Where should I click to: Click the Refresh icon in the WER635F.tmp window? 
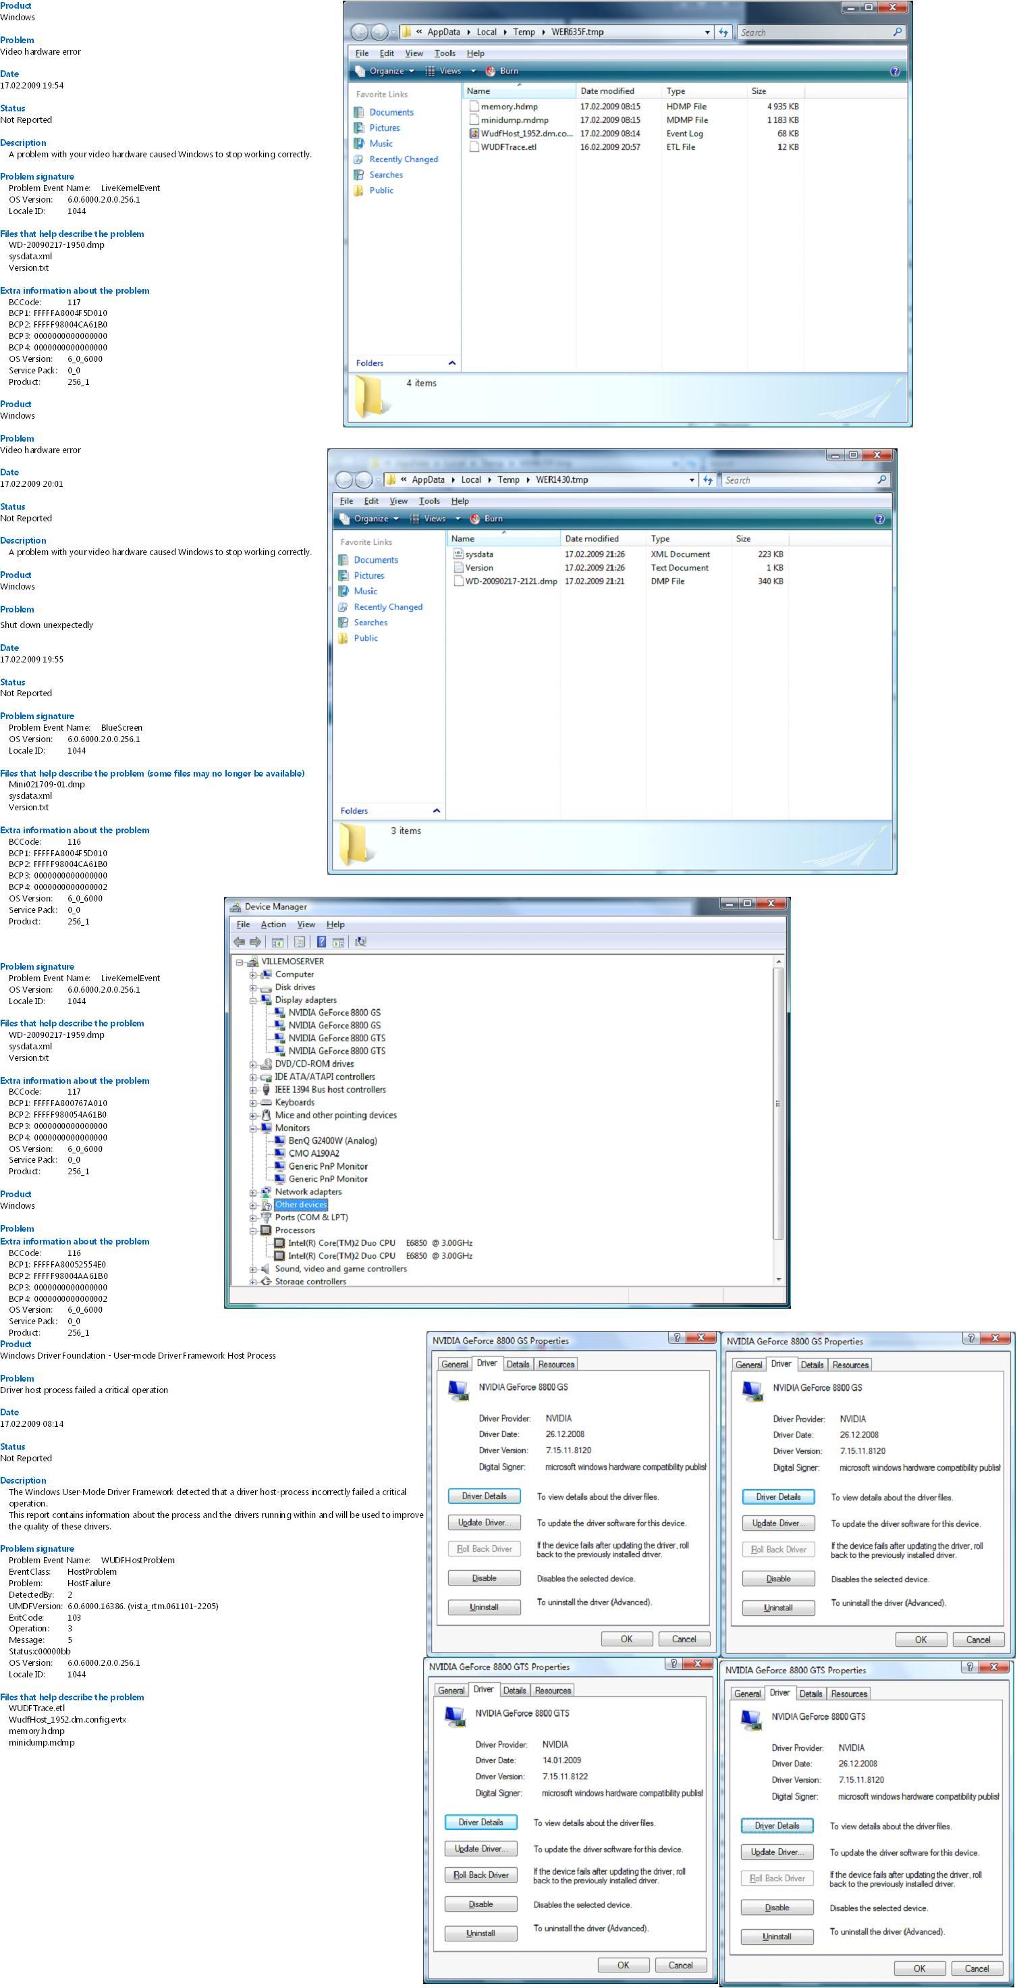pos(723,32)
